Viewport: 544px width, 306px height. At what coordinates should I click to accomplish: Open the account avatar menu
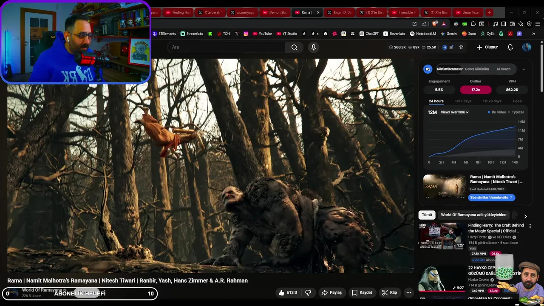[x=527, y=47]
